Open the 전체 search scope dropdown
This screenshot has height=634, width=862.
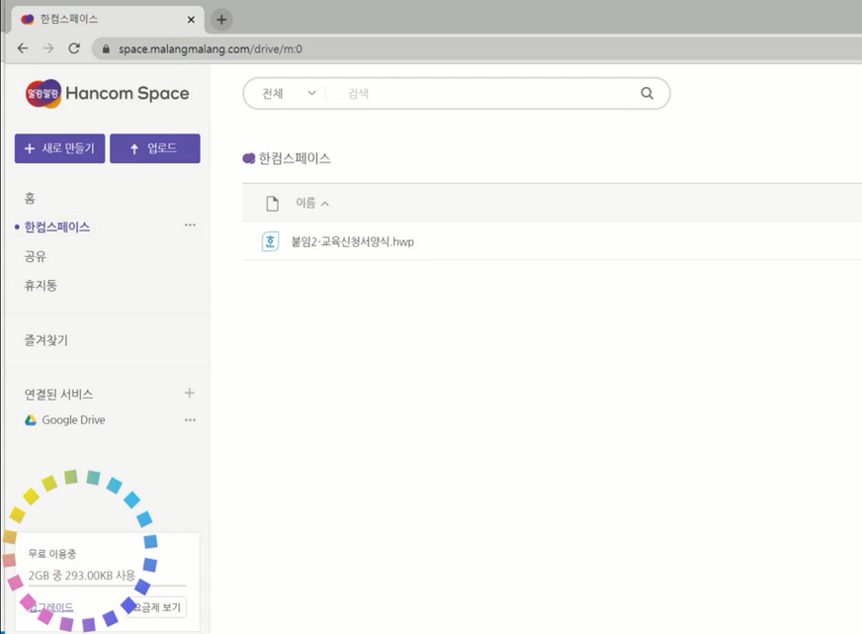288,94
